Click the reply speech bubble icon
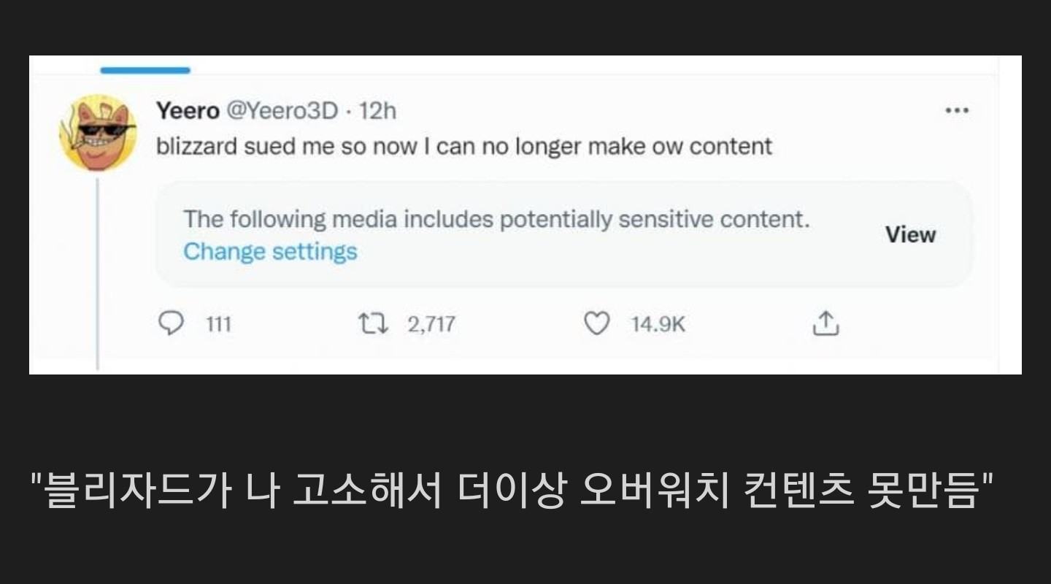Screen dimensions: 1051x584 171,323
